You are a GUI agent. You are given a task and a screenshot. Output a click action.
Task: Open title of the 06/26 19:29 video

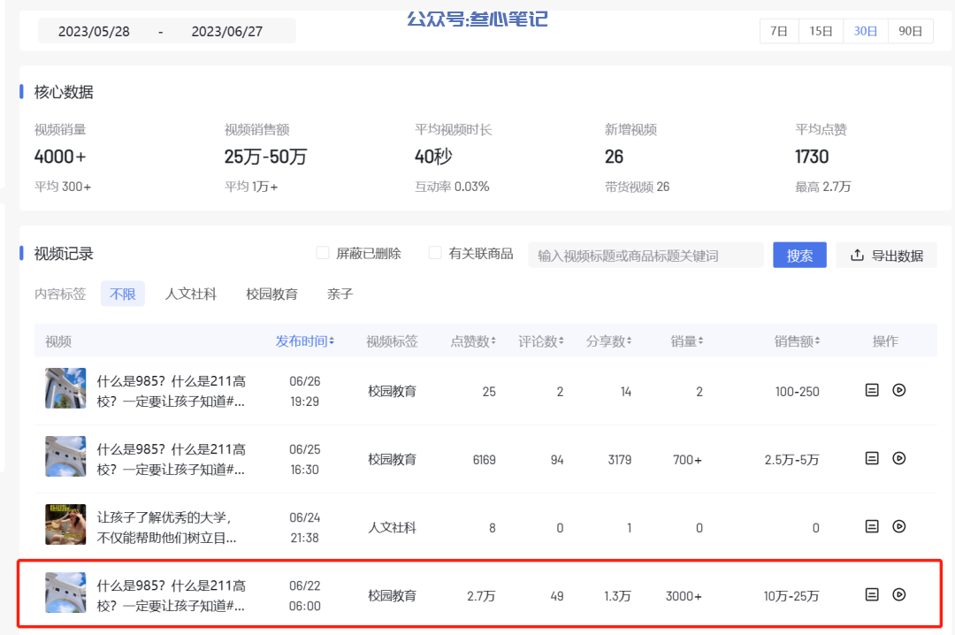(172, 391)
